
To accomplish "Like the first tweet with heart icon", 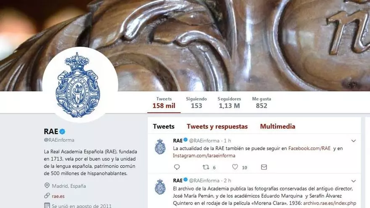I will pos(235,167).
